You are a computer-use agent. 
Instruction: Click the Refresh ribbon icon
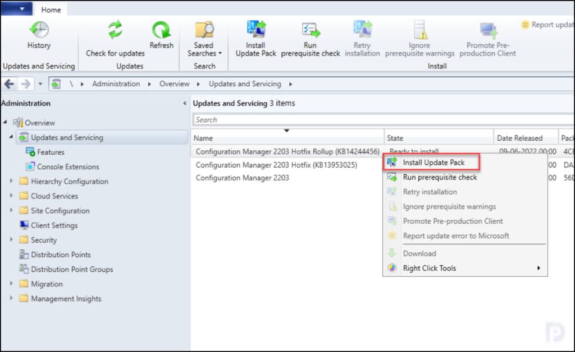coord(161,35)
